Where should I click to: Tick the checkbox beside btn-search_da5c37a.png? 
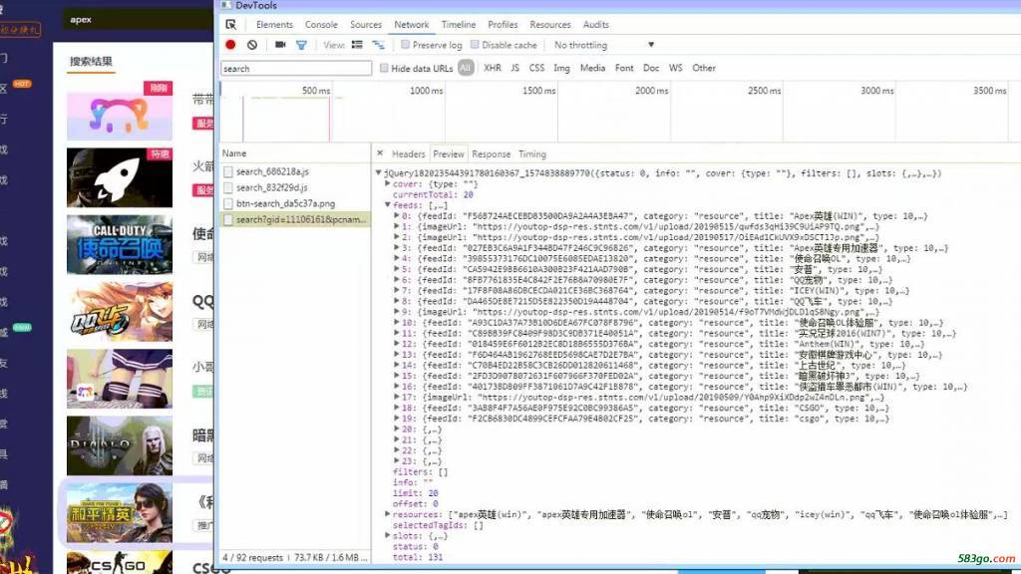click(228, 203)
